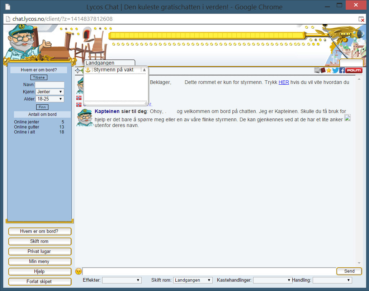Click the anchor icon in Styrmenn på vakt
Image resolution: width=369 pixels, height=291 pixels.
click(x=88, y=70)
